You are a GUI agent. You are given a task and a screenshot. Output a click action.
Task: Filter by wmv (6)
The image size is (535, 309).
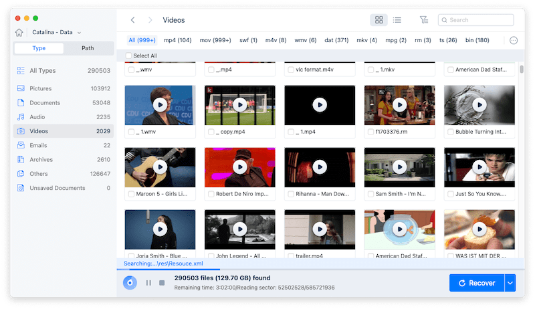click(306, 40)
